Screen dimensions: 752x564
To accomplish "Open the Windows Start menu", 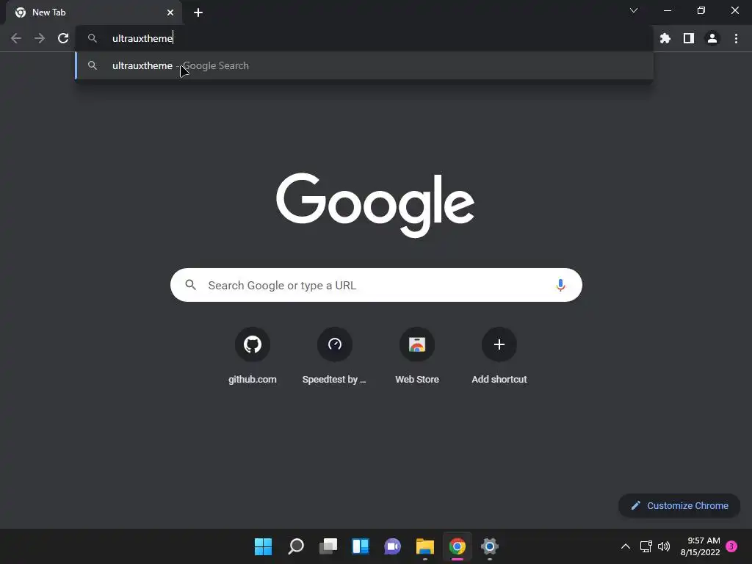I will pyautogui.click(x=264, y=546).
